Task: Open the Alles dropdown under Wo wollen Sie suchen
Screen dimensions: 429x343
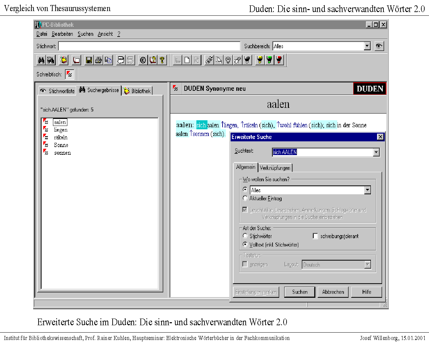Action: [x=368, y=190]
